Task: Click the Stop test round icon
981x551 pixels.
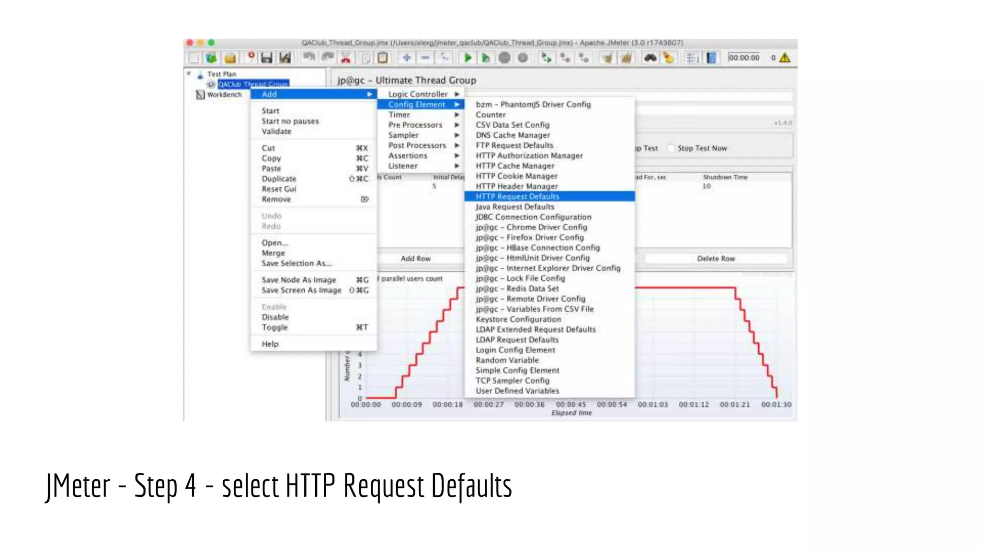Action: click(x=504, y=58)
